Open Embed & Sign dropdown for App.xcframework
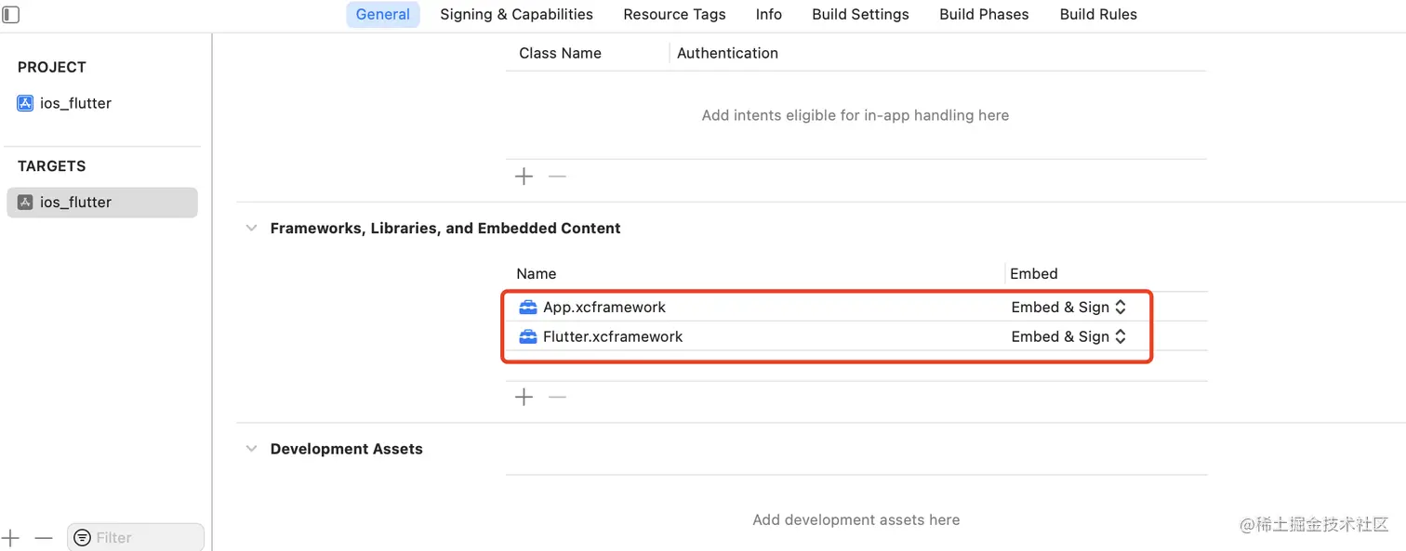The image size is (1406, 551). [1068, 308]
